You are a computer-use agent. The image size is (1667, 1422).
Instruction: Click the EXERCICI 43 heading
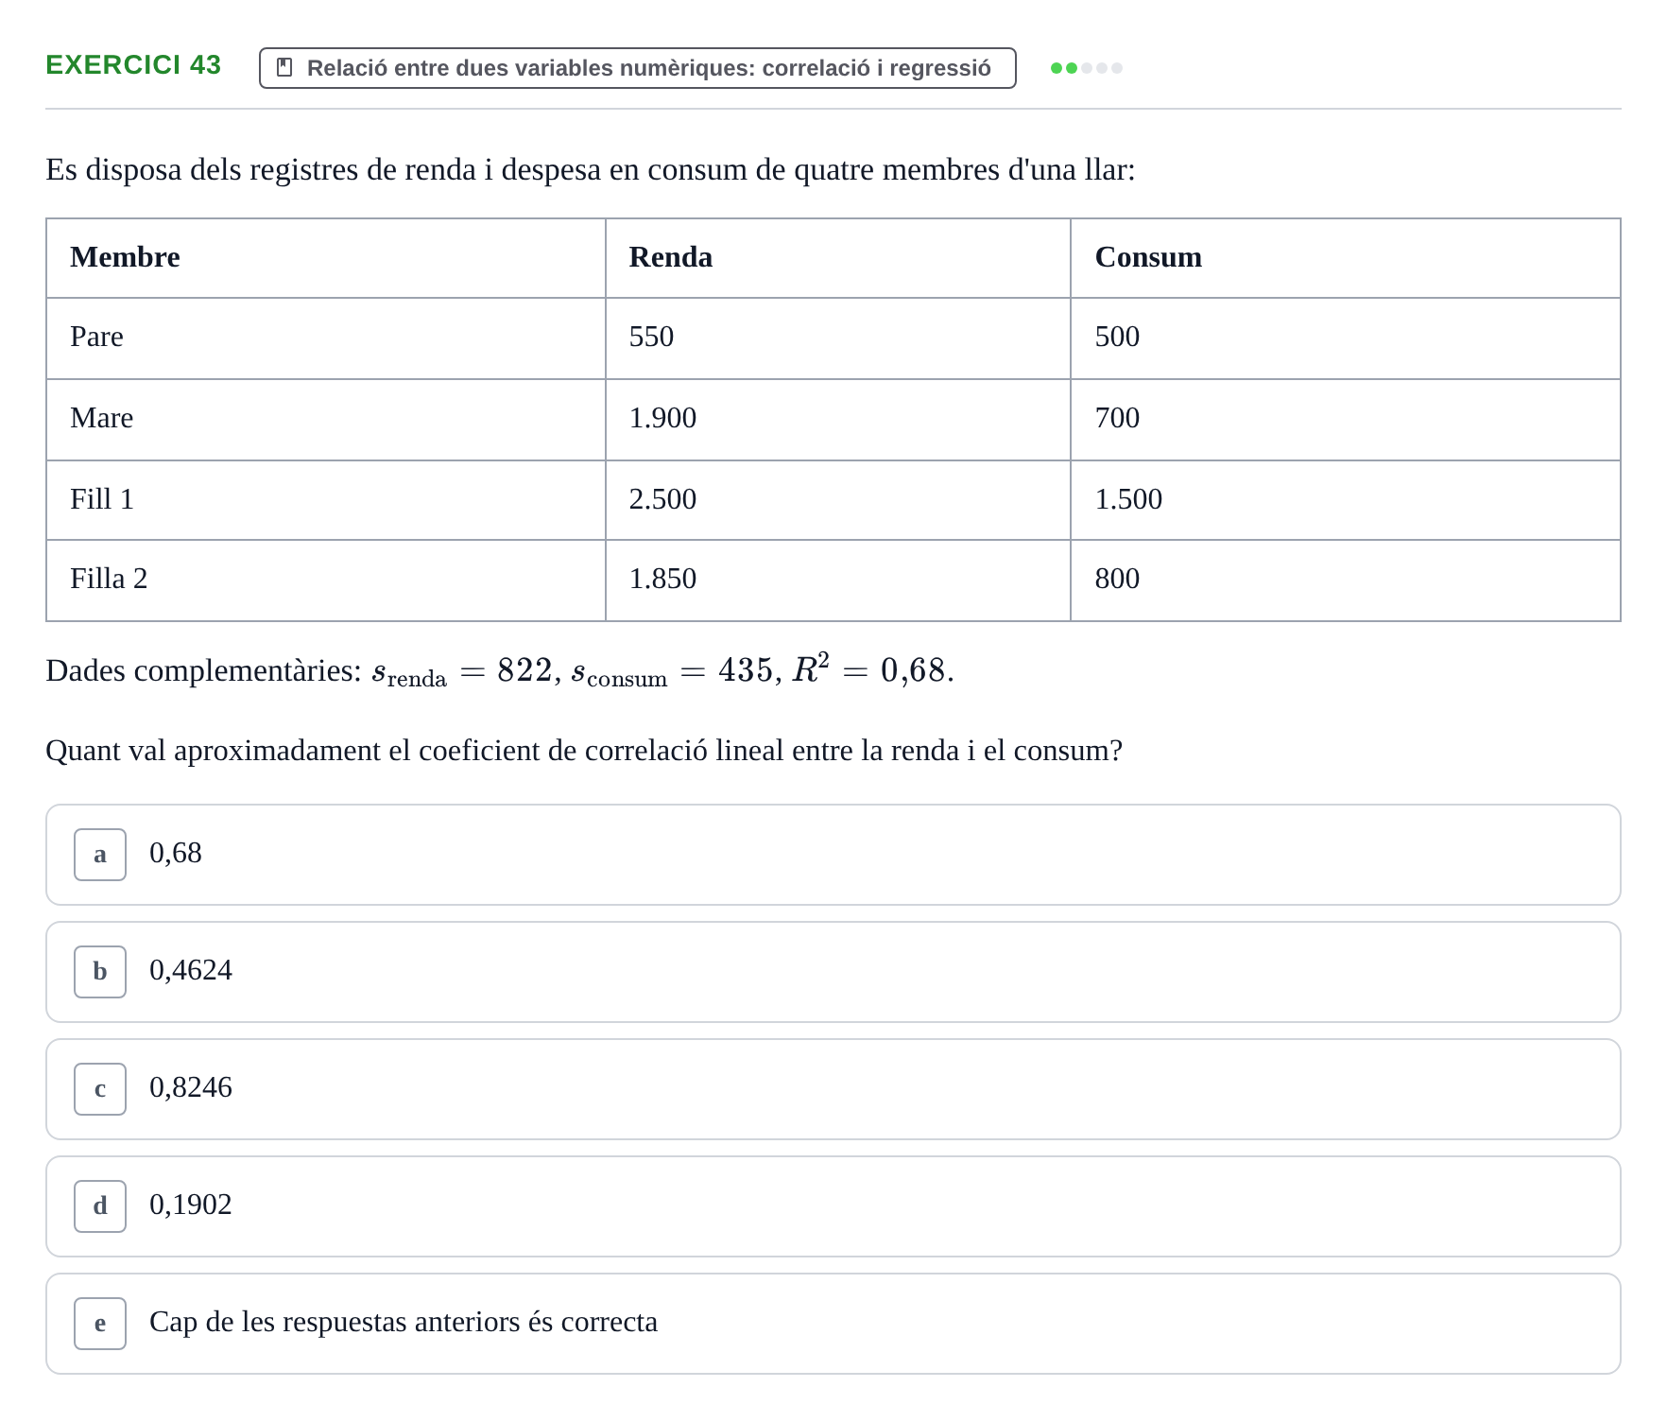coord(133,65)
